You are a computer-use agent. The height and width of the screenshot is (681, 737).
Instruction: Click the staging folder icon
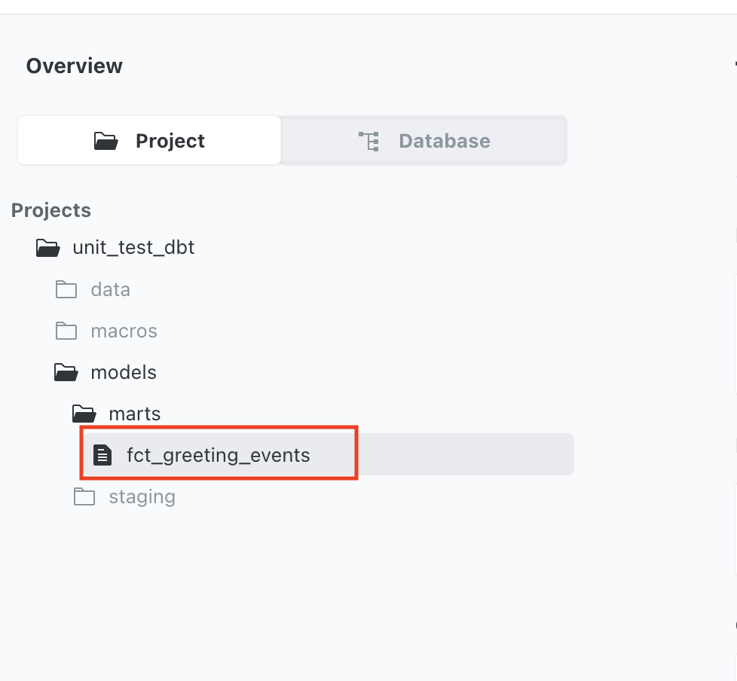pos(84,497)
